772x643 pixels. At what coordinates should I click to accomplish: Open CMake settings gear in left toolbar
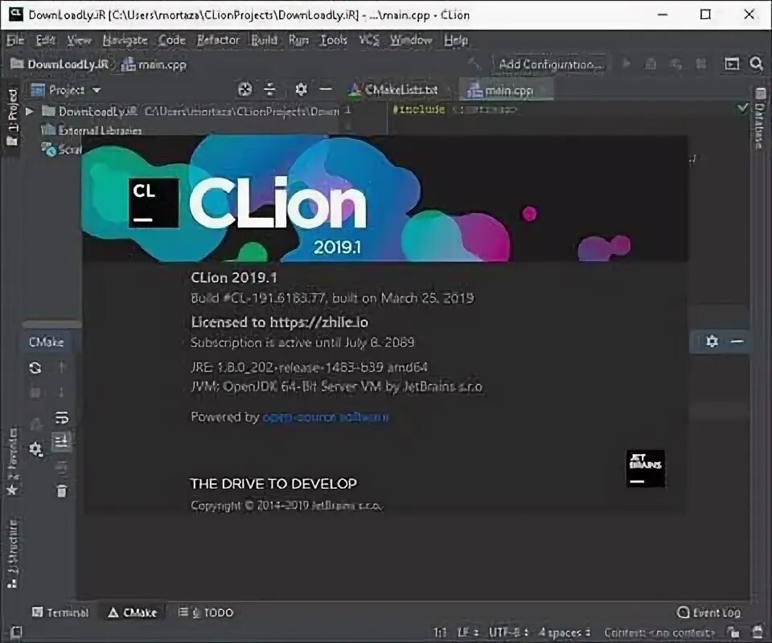point(35,449)
